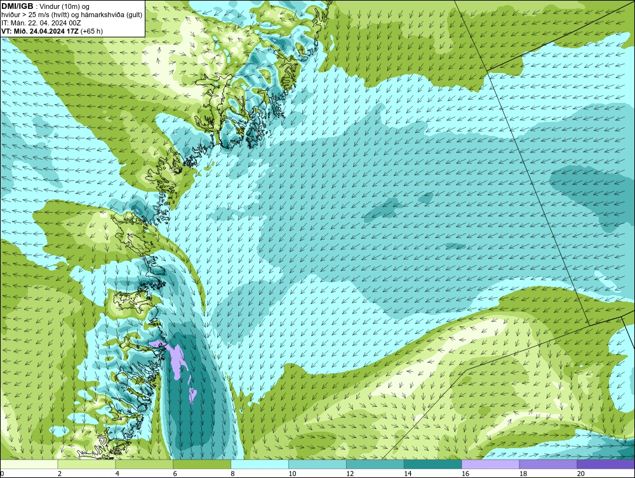Screen dimensions: 635x478
Task: Click the 10-12 m/s light teal swatch
Action: pyautogui.click(x=317, y=464)
